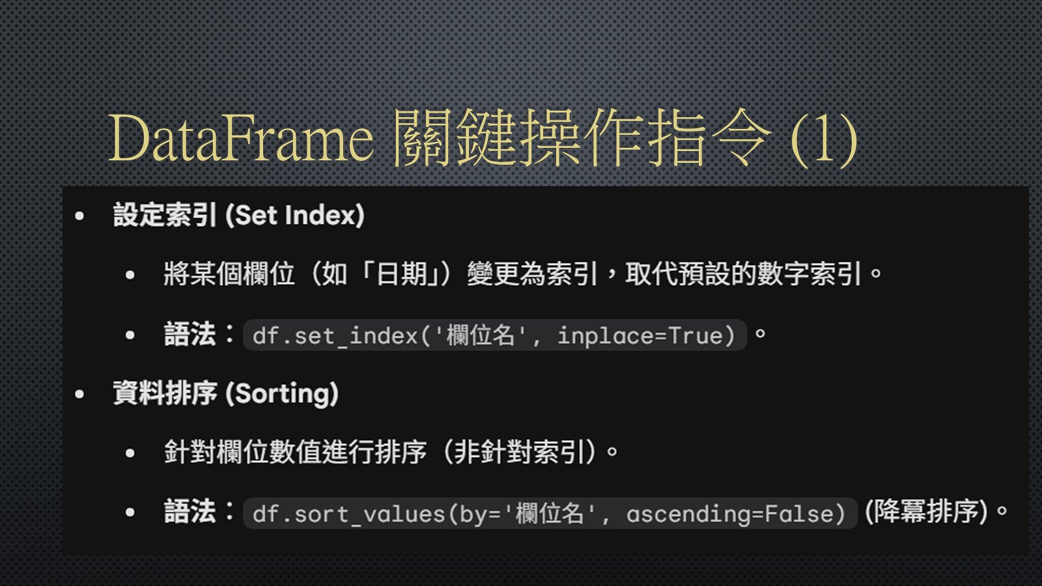Select the 設定索引 (Set Index) heading
Screen dimensions: 1042x586
click(238, 216)
